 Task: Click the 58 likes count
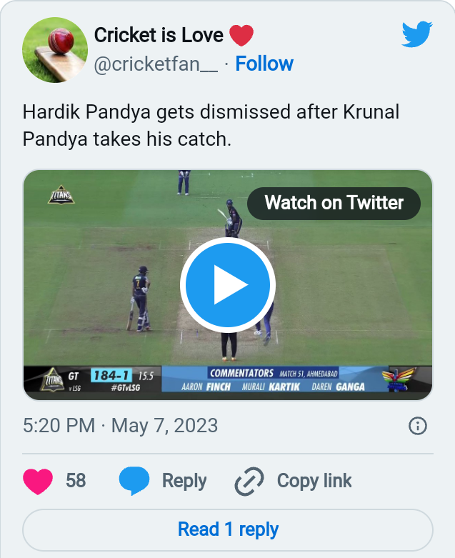coord(76,481)
